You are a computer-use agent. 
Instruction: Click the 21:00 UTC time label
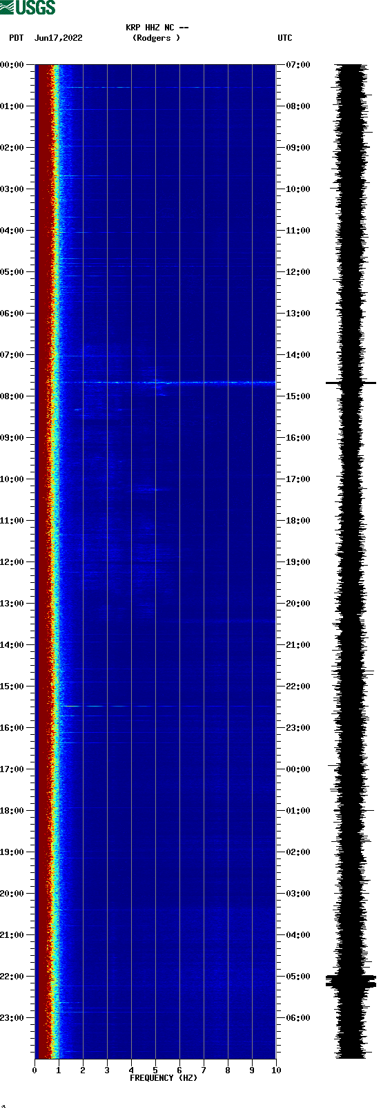click(298, 645)
